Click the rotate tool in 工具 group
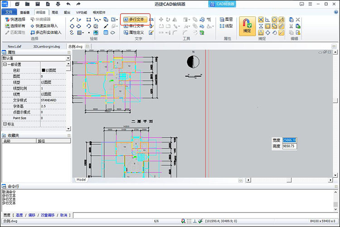The width and height of the screenshot is (340, 227). coord(168,20)
